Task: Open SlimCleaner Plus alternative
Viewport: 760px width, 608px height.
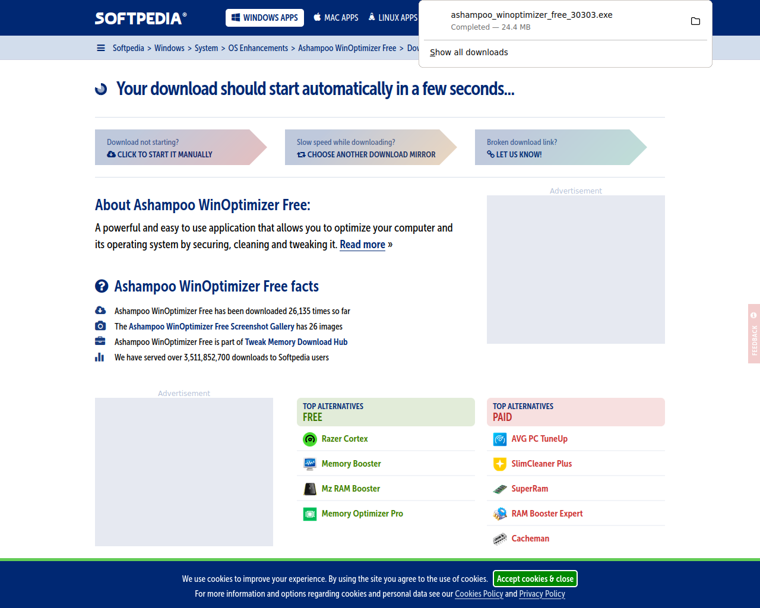Action: (541, 464)
